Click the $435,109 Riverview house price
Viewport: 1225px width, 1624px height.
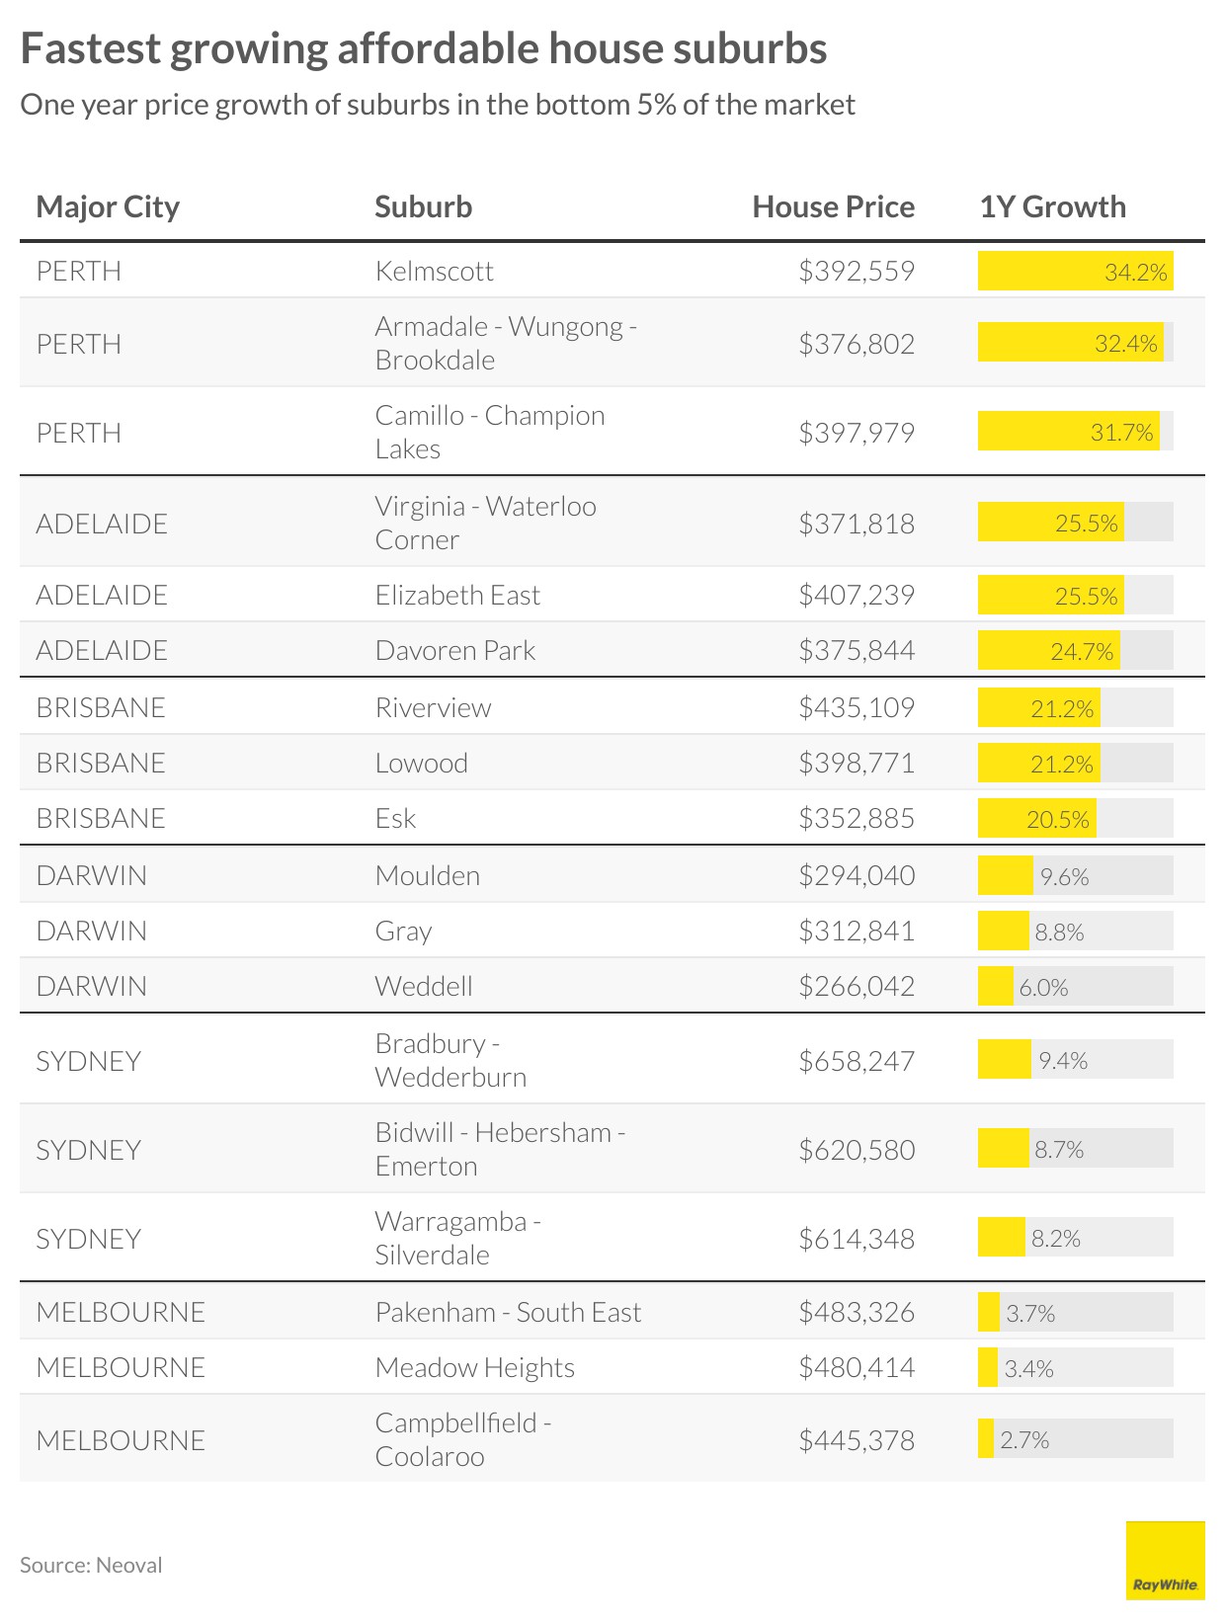pyautogui.click(x=857, y=707)
